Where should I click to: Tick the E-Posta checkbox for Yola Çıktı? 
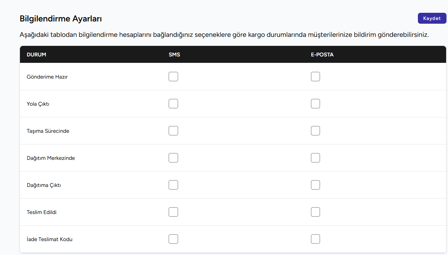tap(315, 104)
